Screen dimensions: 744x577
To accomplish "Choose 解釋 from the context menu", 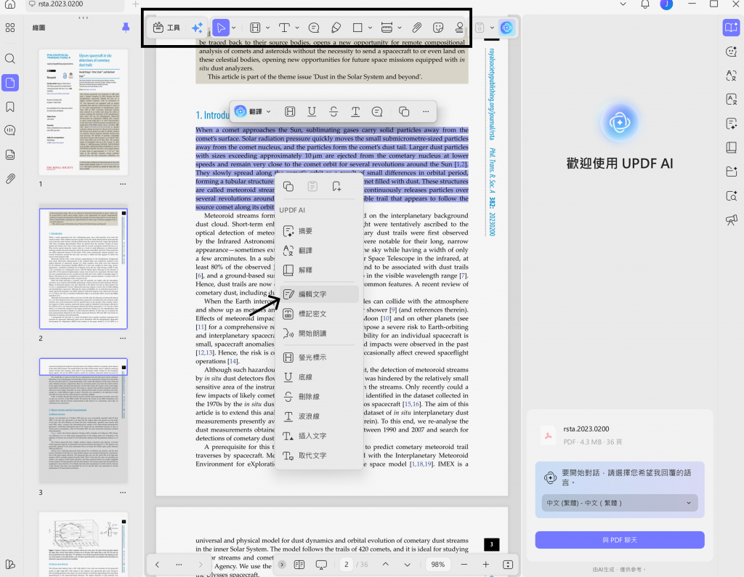I will 319,270.
